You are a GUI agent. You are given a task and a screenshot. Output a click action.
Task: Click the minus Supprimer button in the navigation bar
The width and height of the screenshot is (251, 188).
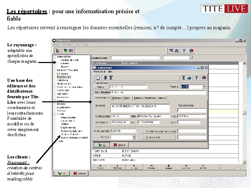point(186,167)
